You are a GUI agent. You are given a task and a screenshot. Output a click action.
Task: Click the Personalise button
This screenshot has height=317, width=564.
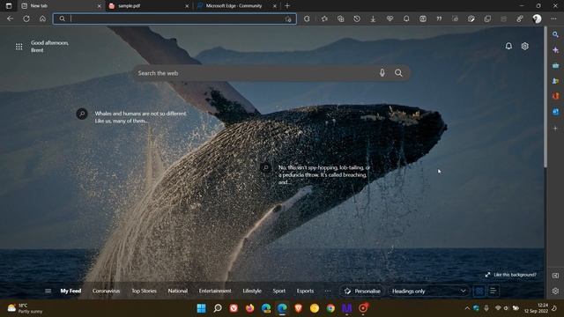362,291
